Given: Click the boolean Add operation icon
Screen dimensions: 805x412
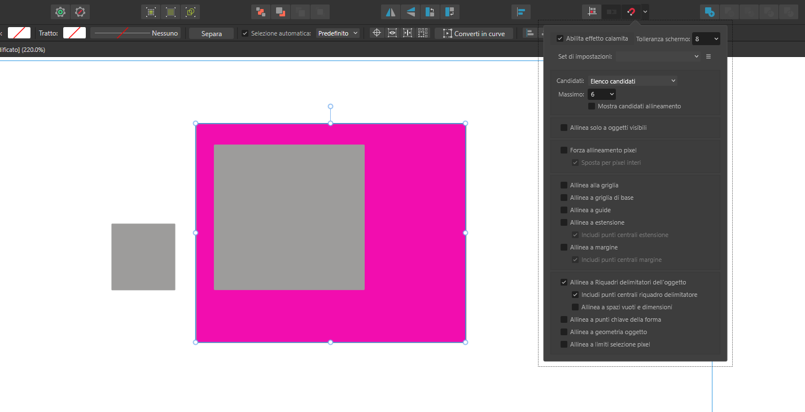Looking at the screenshot, I should point(710,12).
